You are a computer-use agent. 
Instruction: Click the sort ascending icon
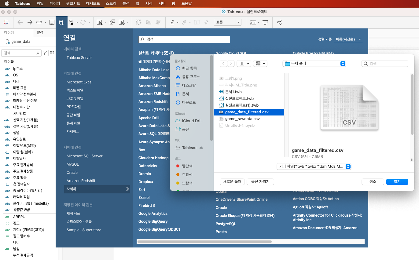tap(149, 22)
